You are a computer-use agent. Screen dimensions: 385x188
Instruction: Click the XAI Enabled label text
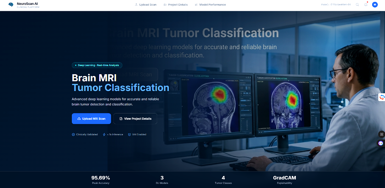(139, 134)
